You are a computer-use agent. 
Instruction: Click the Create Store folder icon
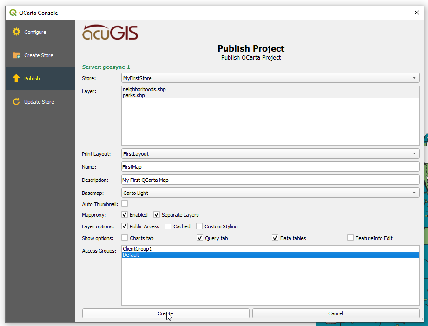point(16,55)
